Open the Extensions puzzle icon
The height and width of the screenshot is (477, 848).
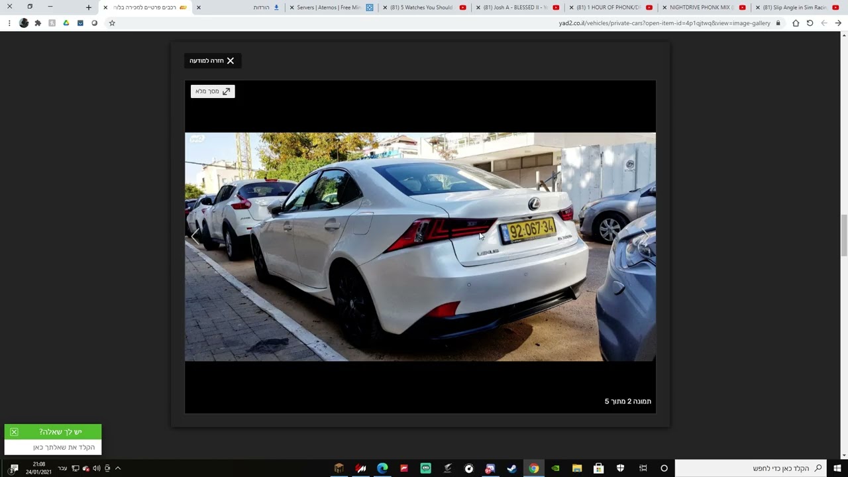38,23
